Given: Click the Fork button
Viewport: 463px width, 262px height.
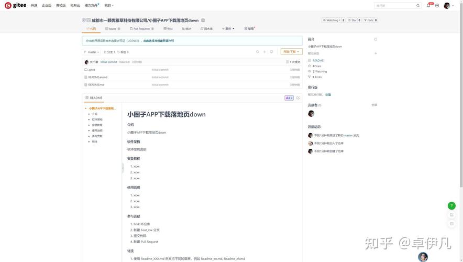Looking at the screenshot, I should click(368, 20).
